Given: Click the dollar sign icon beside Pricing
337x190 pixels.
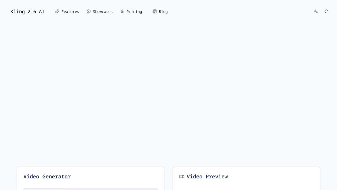Looking at the screenshot, I should coord(122,12).
